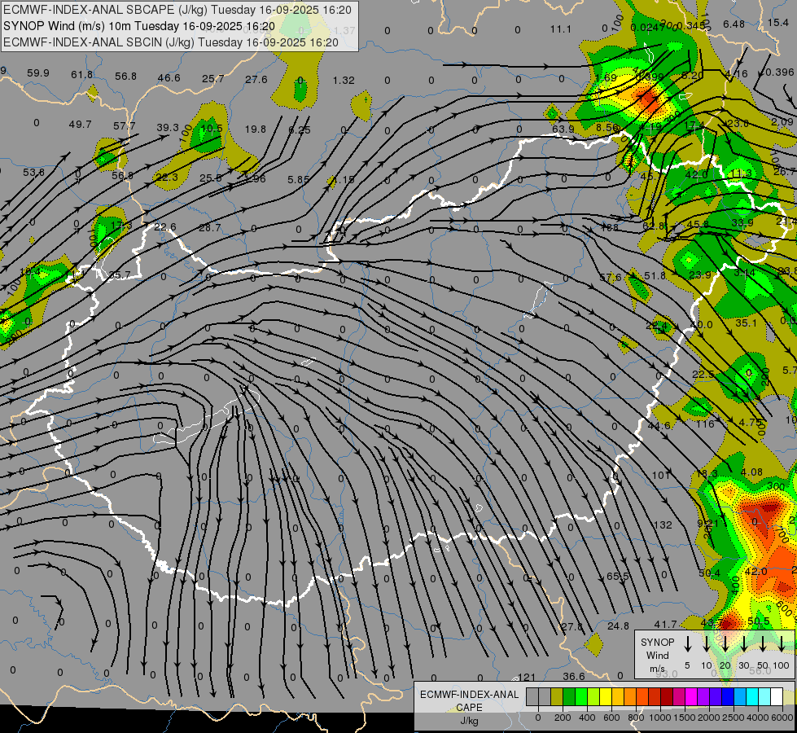797x733 pixels.
Task: Click the 35.1 value on the map
Action: (x=747, y=323)
